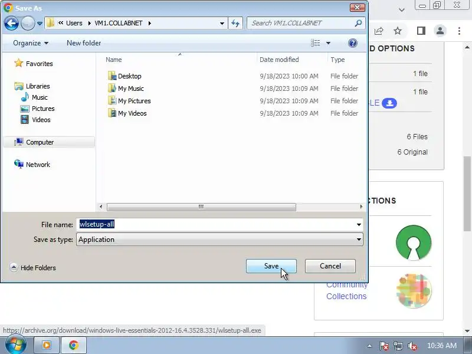Click Chrome tab search chevron

click(402, 9)
